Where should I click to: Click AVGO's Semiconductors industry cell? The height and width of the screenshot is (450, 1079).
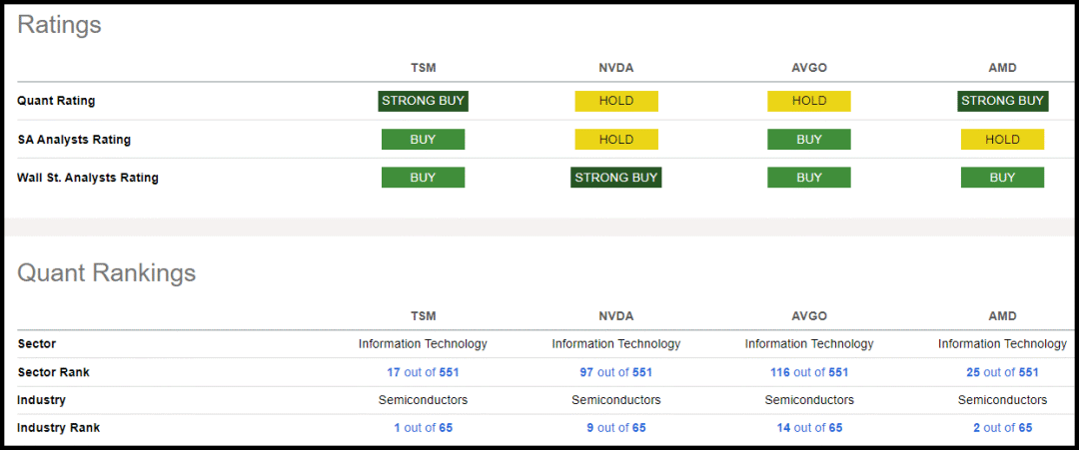[x=809, y=400]
